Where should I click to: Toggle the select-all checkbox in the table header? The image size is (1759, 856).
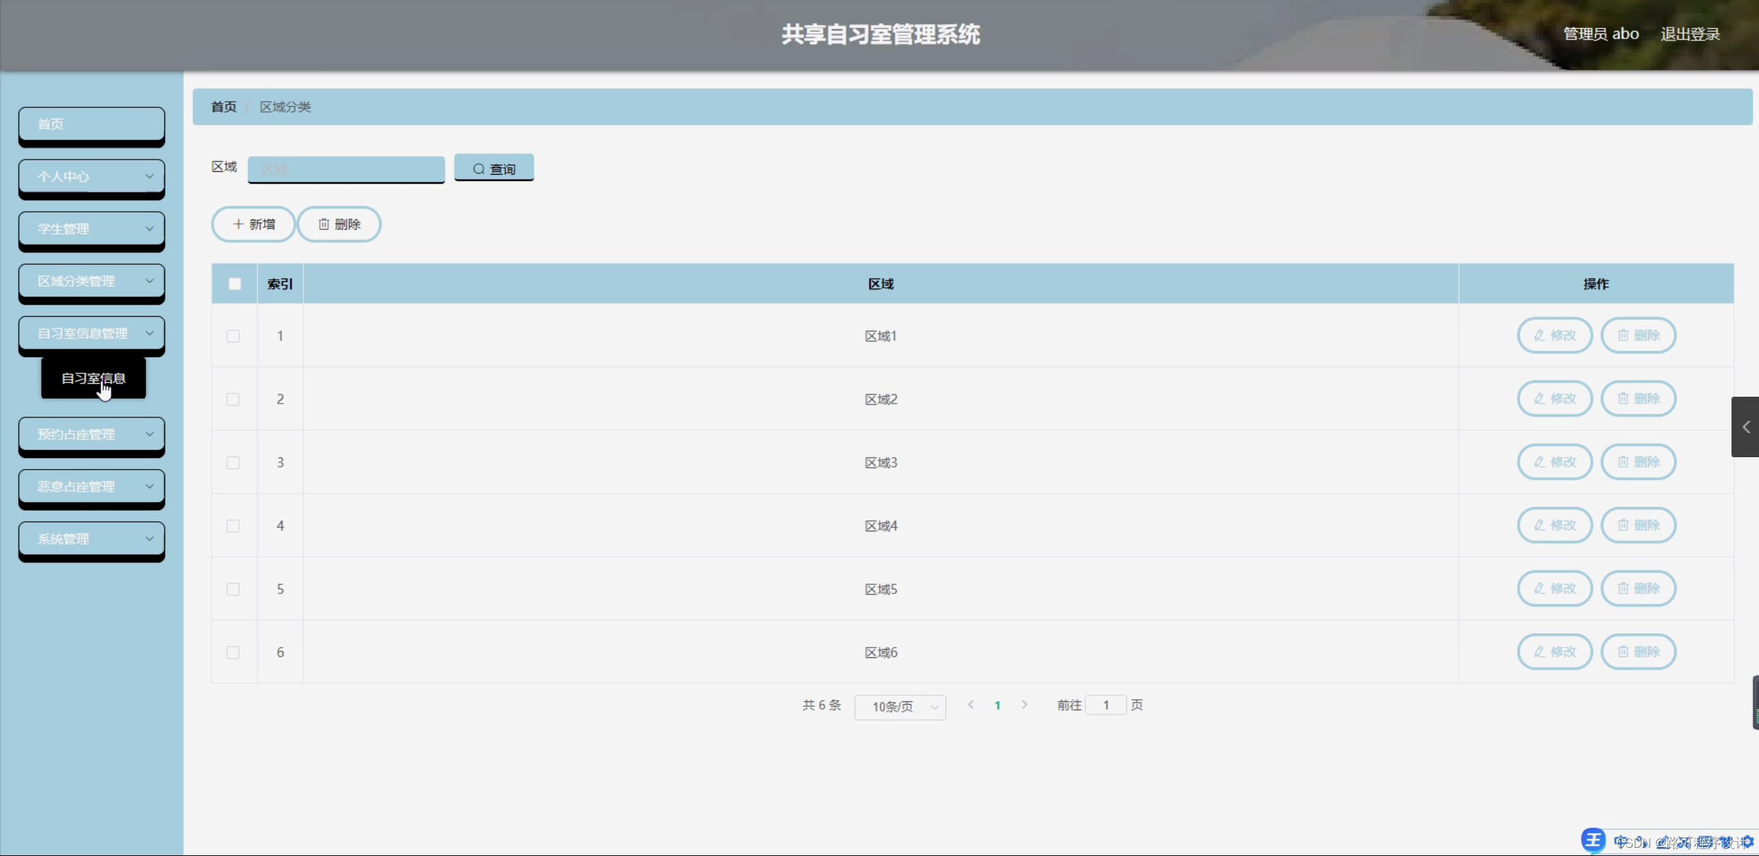[234, 284]
